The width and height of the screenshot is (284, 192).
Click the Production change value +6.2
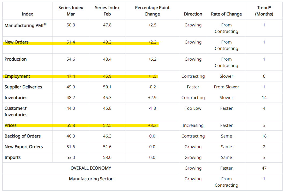(x=152, y=59)
